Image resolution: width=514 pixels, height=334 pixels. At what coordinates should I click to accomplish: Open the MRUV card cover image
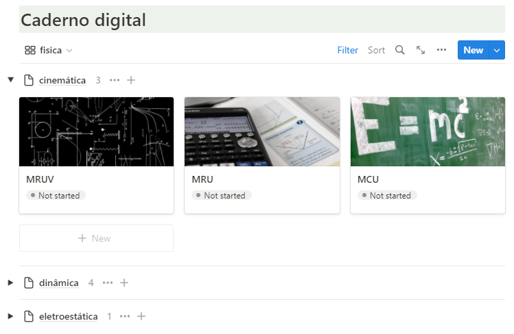point(96,131)
